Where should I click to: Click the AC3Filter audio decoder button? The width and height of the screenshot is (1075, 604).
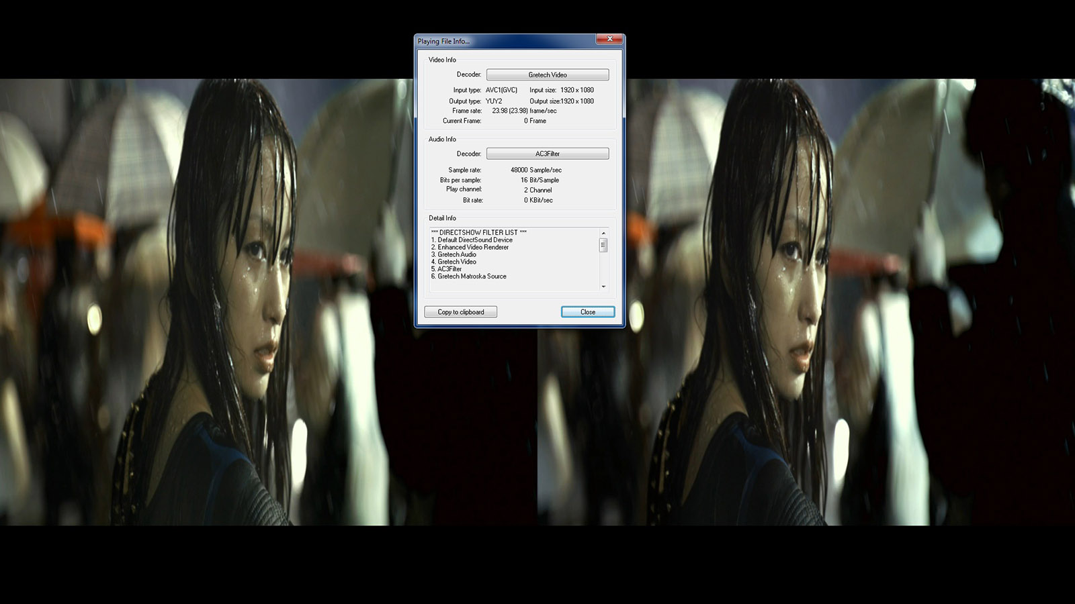(x=548, y=154)
